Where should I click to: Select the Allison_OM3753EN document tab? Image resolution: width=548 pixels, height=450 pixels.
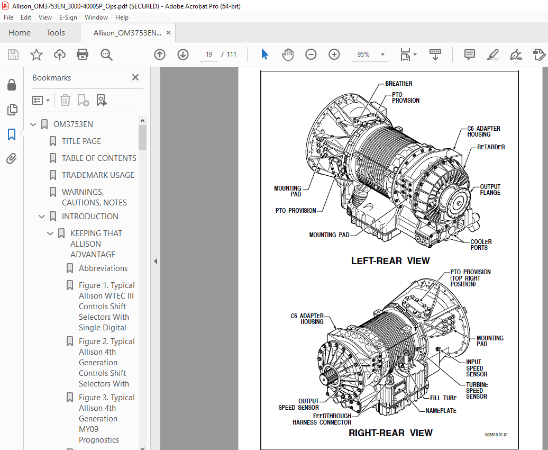click(127, 33)
